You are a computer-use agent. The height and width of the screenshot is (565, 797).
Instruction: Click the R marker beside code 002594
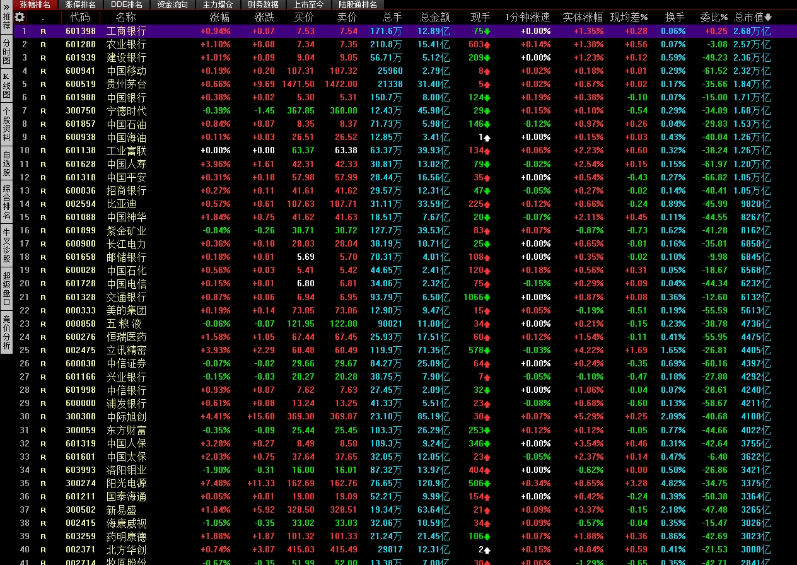44,204
